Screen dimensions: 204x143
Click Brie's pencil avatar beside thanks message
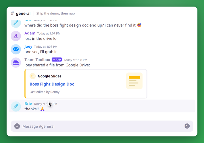point(16,106)
